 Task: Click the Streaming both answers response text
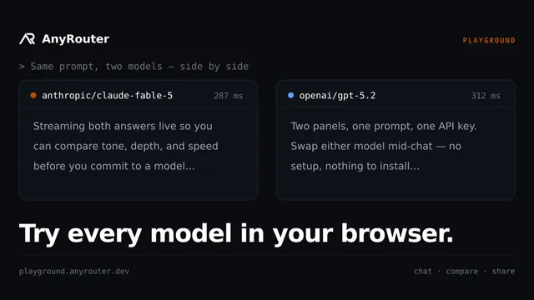coord(126,146)
